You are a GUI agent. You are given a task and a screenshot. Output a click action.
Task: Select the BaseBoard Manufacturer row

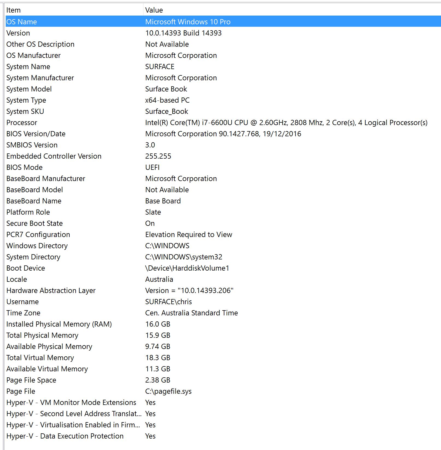(223, 179)
